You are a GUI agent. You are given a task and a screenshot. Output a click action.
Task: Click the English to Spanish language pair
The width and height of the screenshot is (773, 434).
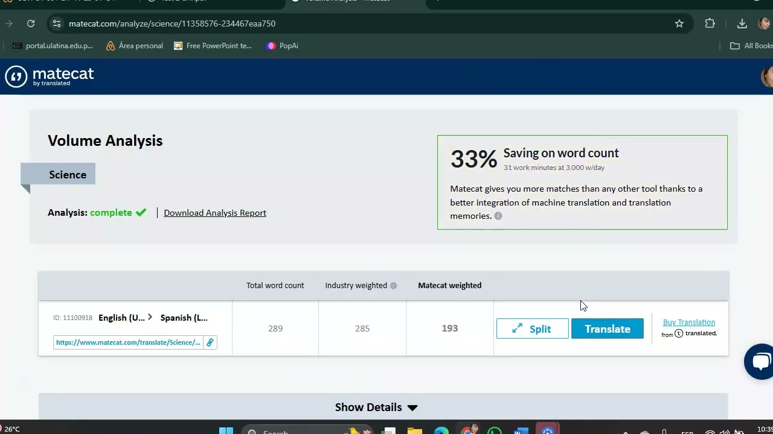(x=153, y=318)
